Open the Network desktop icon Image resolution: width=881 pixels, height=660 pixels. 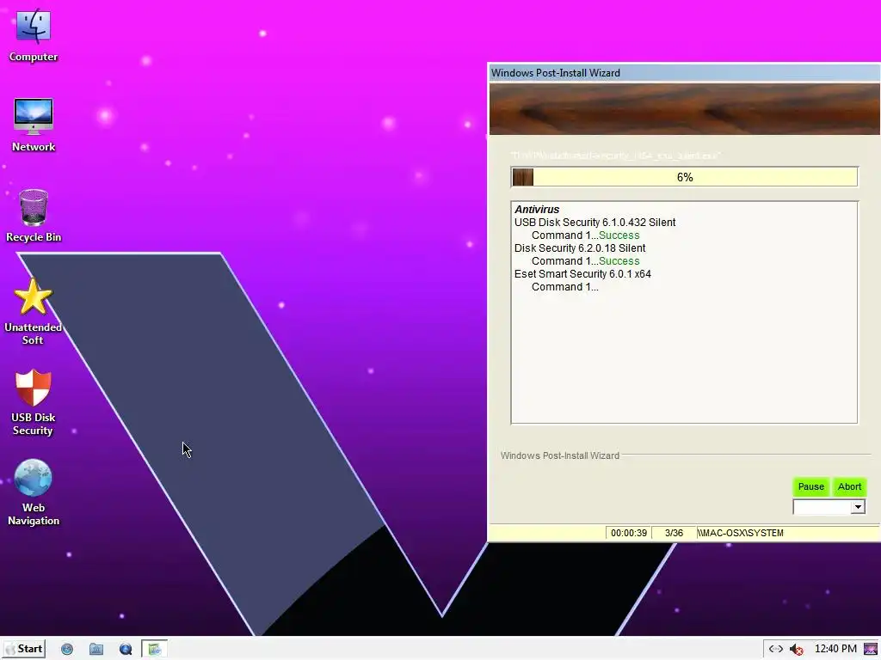[x=34, y=125]
